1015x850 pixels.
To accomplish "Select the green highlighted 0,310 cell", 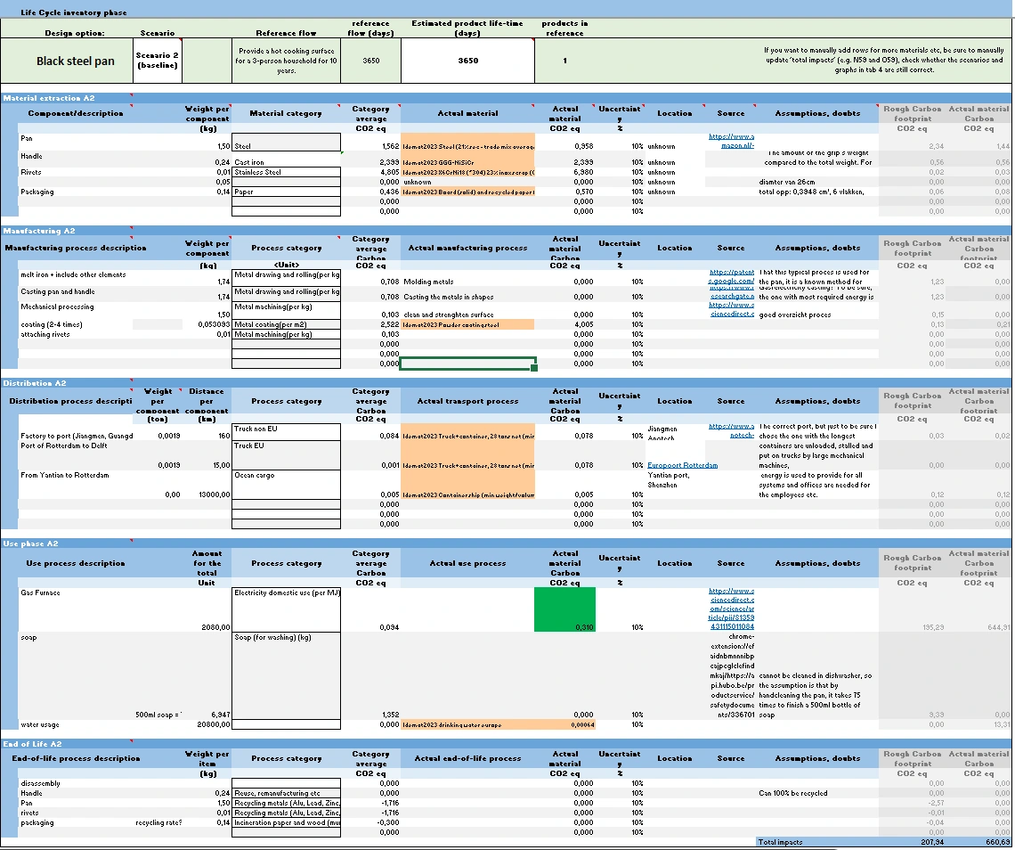I will [564, 609].
